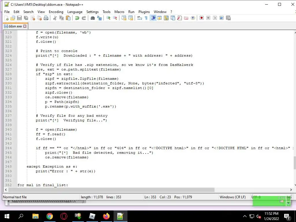
Task: Click line number 344 in margin
Action: (x=8, y=148)
